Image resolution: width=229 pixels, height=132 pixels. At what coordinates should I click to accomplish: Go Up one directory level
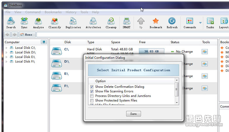(141, 23)
